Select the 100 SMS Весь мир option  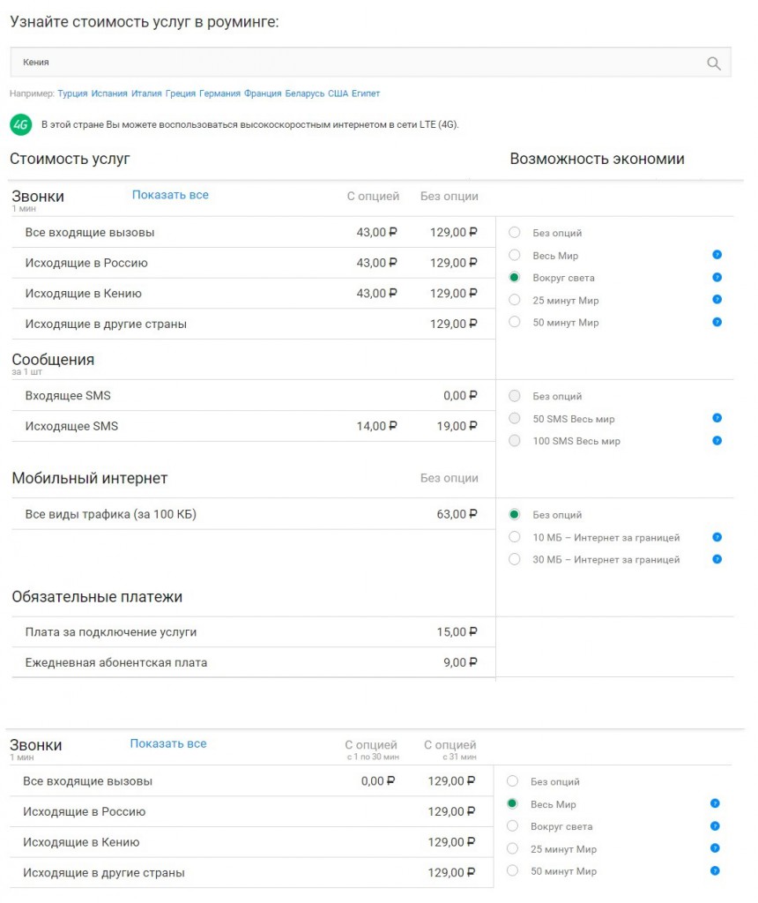click(x=515, y=441)
